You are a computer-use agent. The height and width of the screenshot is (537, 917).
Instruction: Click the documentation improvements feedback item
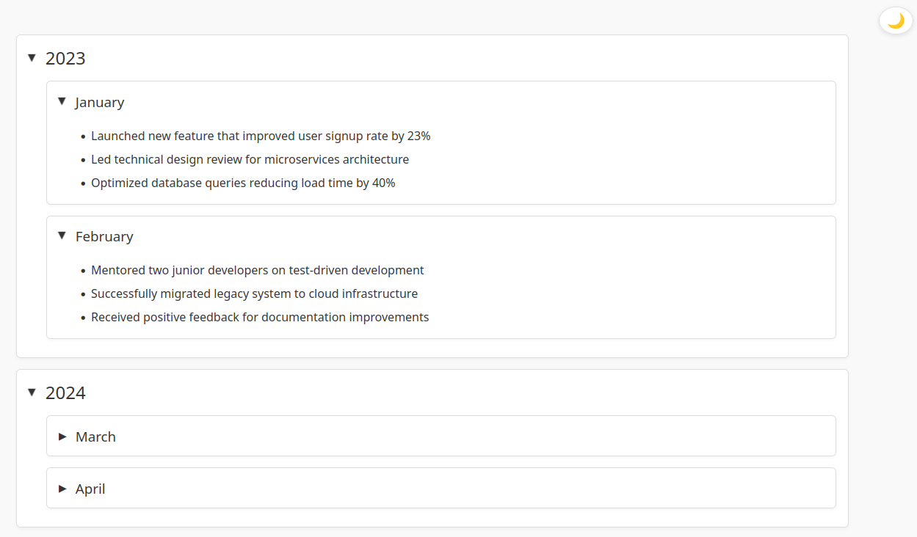(260, 318)
